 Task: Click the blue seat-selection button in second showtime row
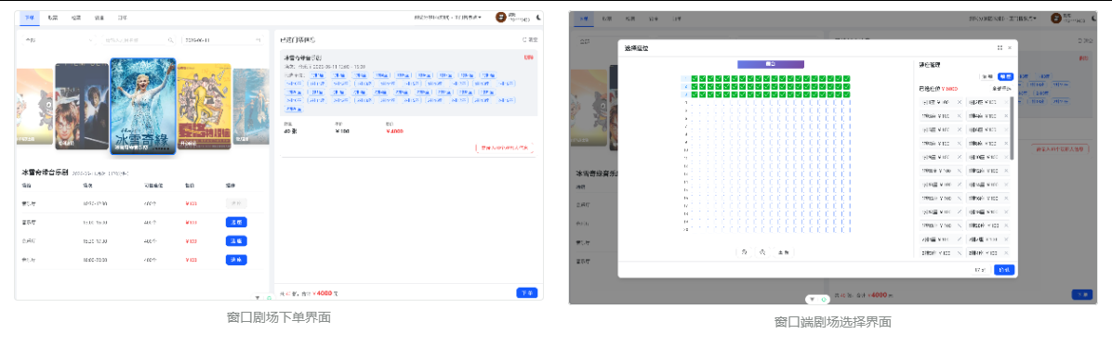click(x=236, y=223)
